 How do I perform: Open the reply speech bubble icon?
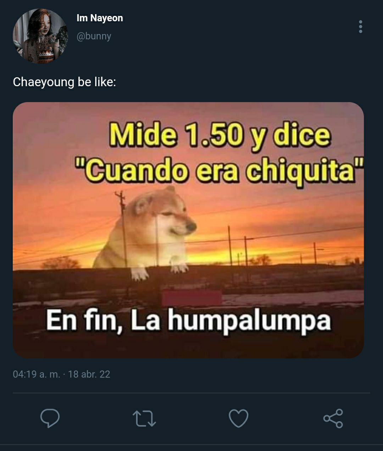(50, 418)
